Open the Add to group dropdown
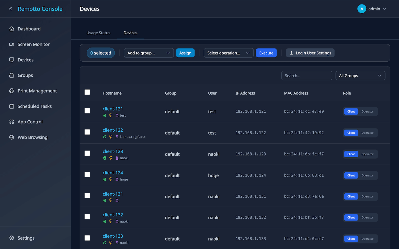 click(x=149, y=53)
